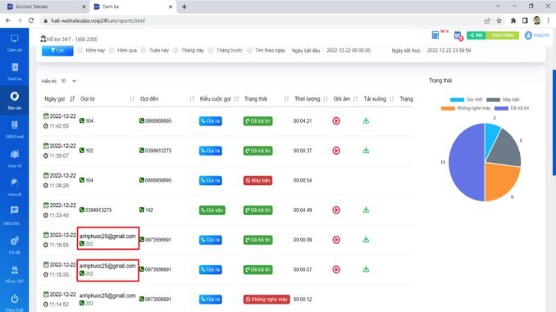Play recording for the 11:16:55 call

[x=336, y=240]
